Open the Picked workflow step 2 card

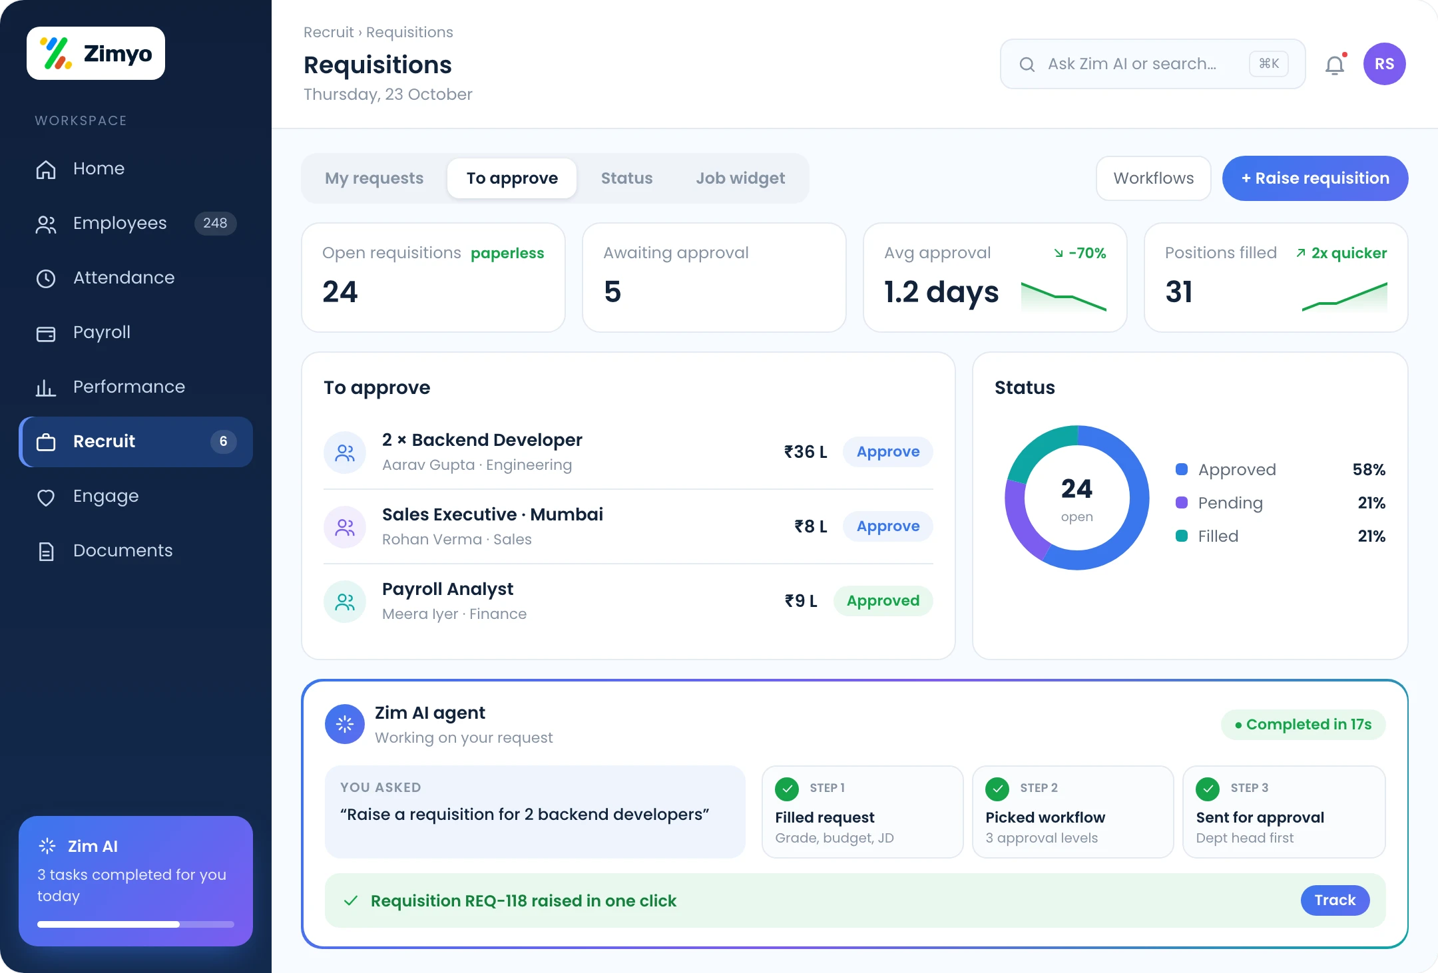click(x=1073, y=812)
